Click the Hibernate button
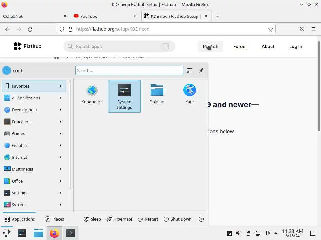 pyautogui.click(x=119, y=219)
